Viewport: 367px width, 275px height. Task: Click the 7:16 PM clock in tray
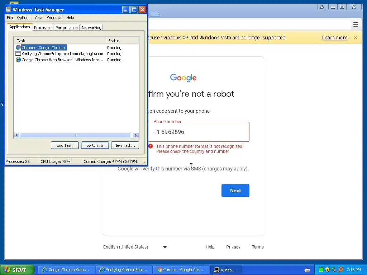pos(354,270)
